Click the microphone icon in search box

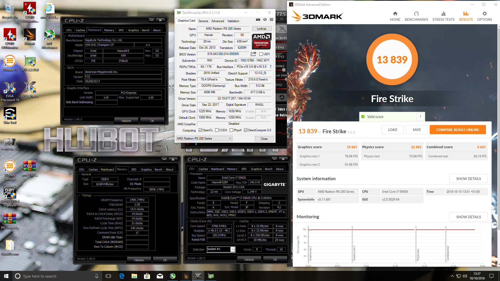tap(97, 276)
